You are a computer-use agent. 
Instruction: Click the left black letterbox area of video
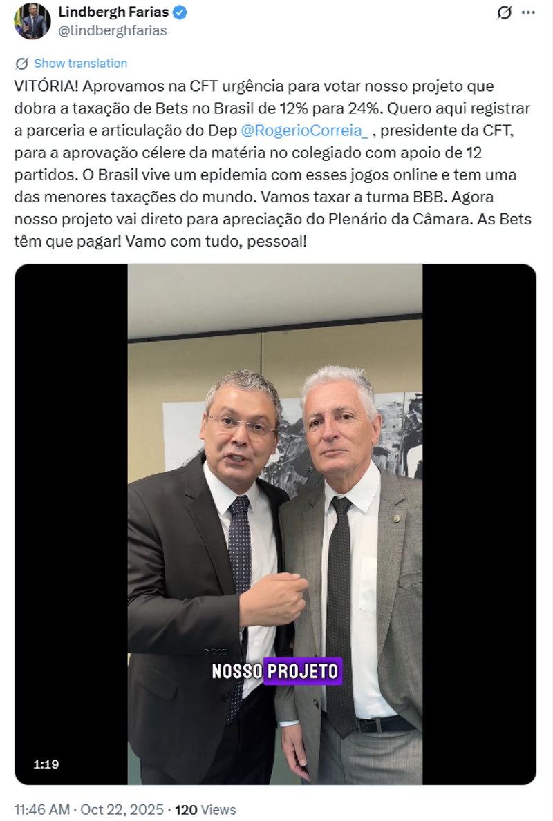tap(71, 524)
